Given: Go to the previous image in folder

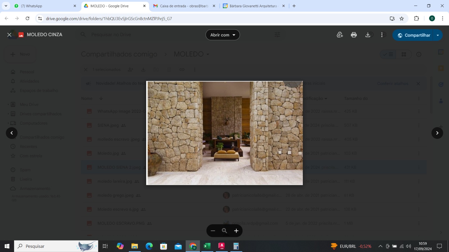Looking at the screenshot, I should [x=12, y=133].
